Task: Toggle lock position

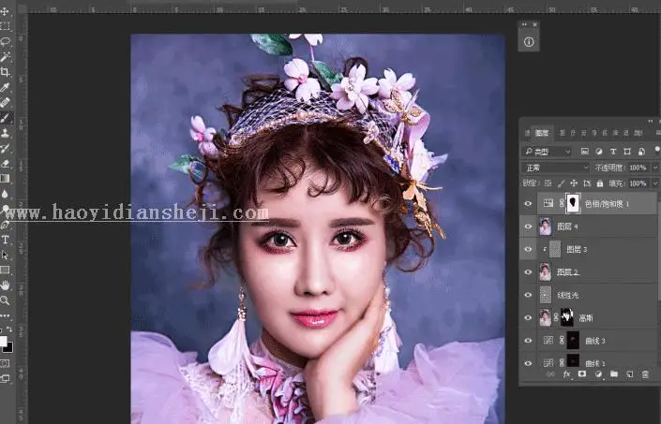Action: tap(574, 183)
